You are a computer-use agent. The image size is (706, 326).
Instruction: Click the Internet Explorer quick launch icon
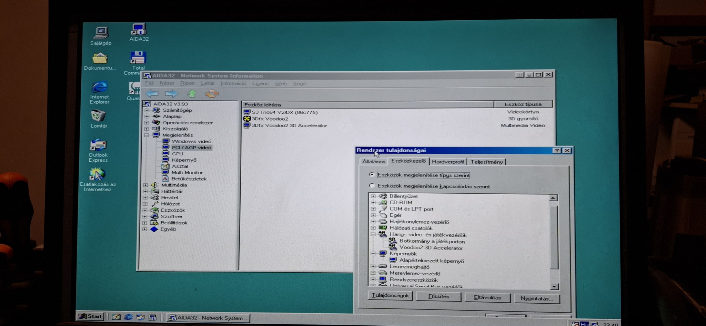click(x=128, y=317)
